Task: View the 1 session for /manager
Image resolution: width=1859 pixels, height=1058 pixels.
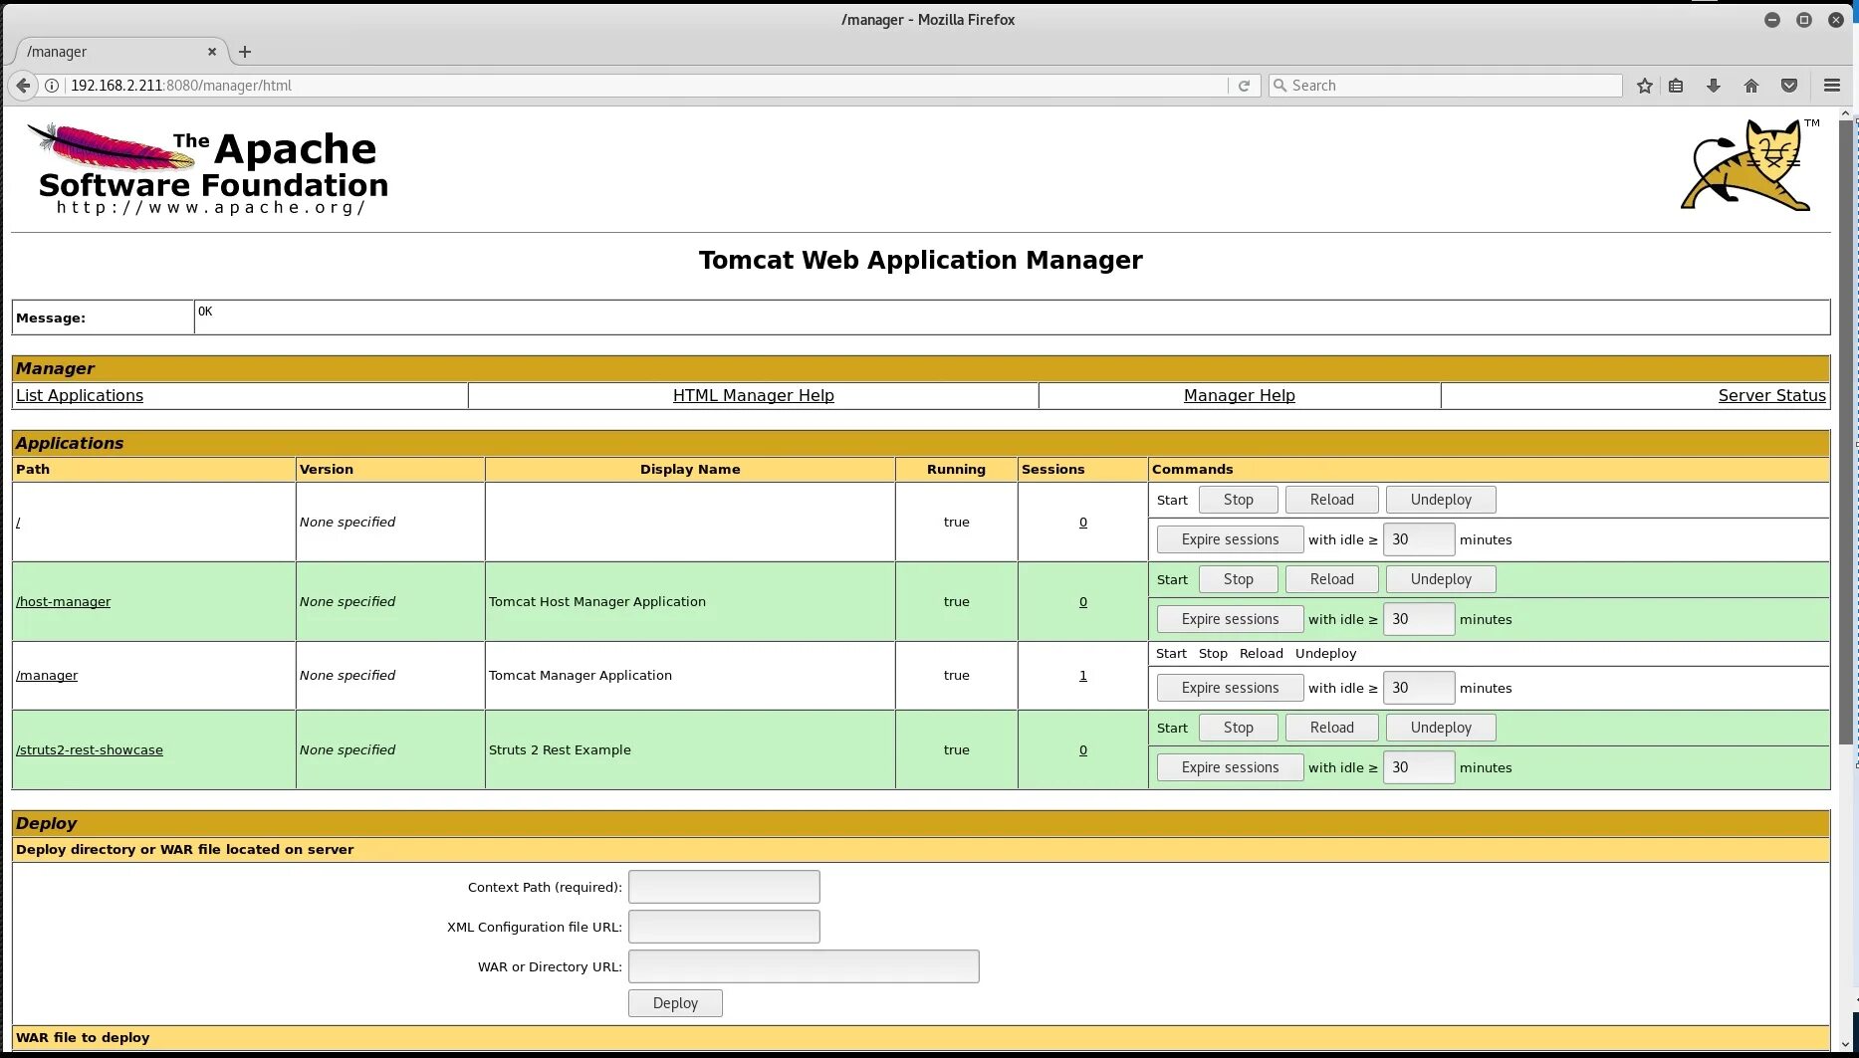Action: coord(1083,676)
